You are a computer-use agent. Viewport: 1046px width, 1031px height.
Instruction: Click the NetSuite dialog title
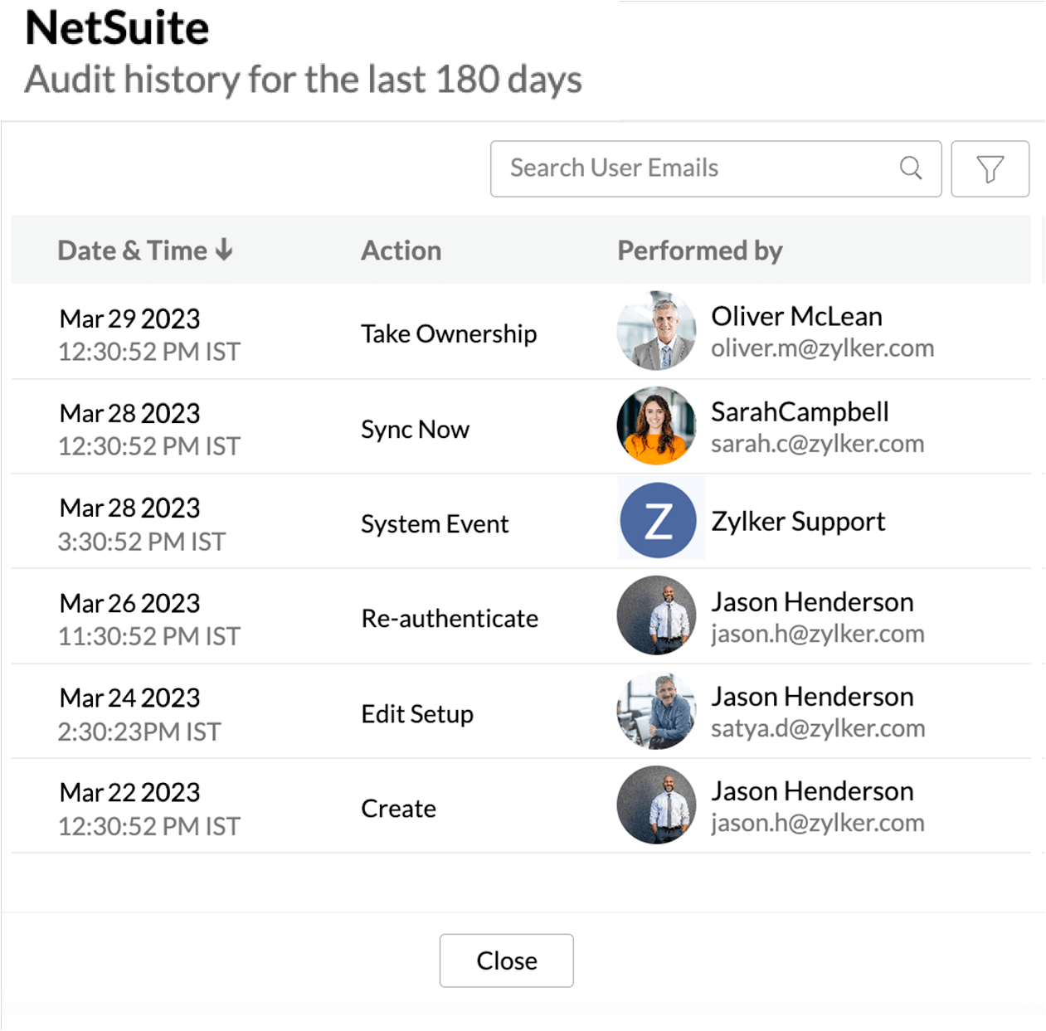click(x=117, y=27)
